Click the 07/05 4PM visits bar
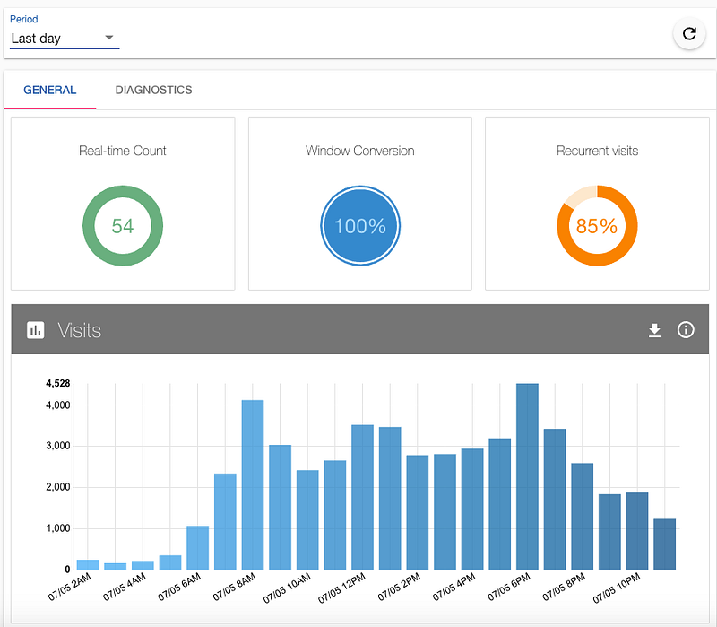This screenshot has height=627, width=717. (472, 509)
